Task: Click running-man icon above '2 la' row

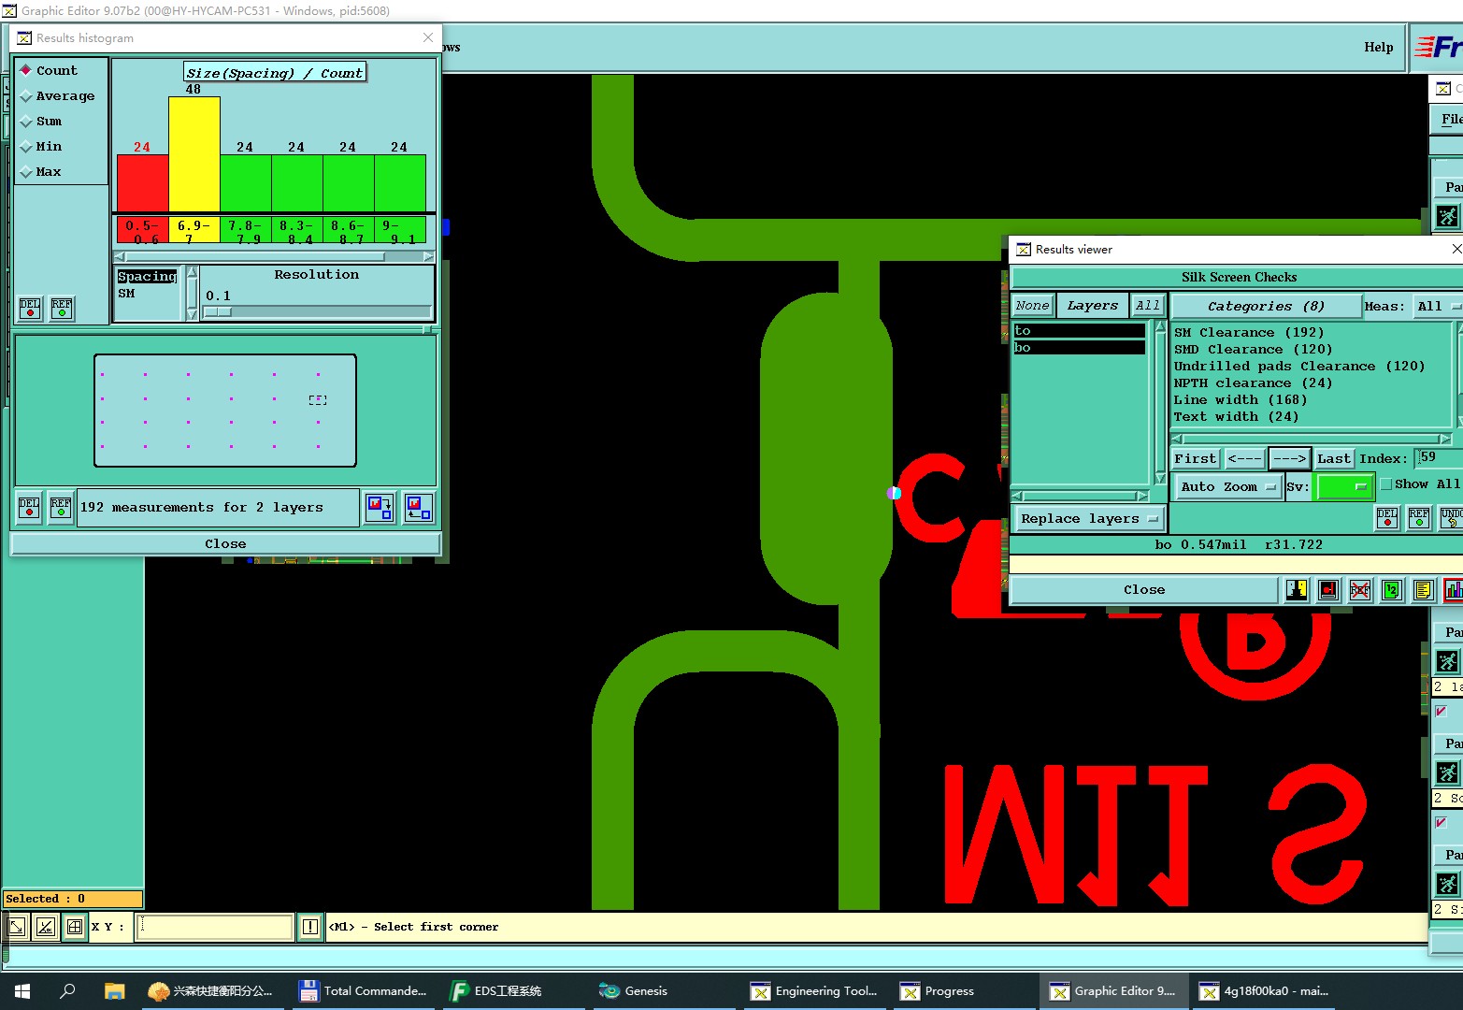Action: click(1447, 661)
